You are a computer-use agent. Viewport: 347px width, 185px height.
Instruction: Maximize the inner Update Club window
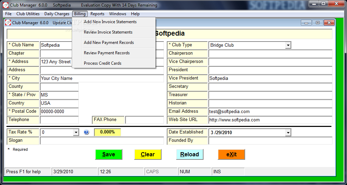[318, 22]
